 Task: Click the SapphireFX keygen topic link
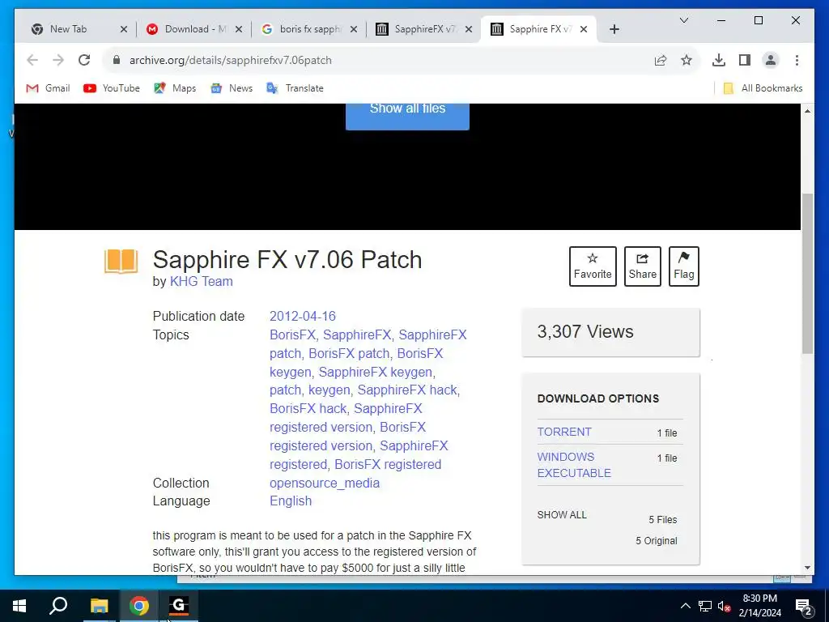376,372
